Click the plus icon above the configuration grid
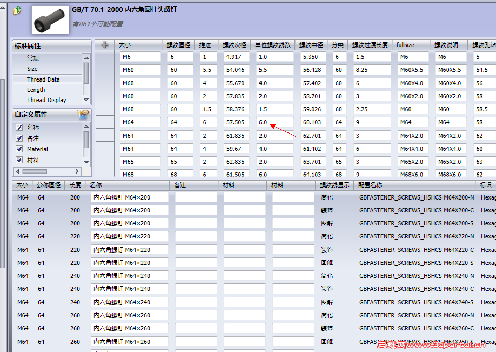Screen dimensions: 496x352 point(105,45)
